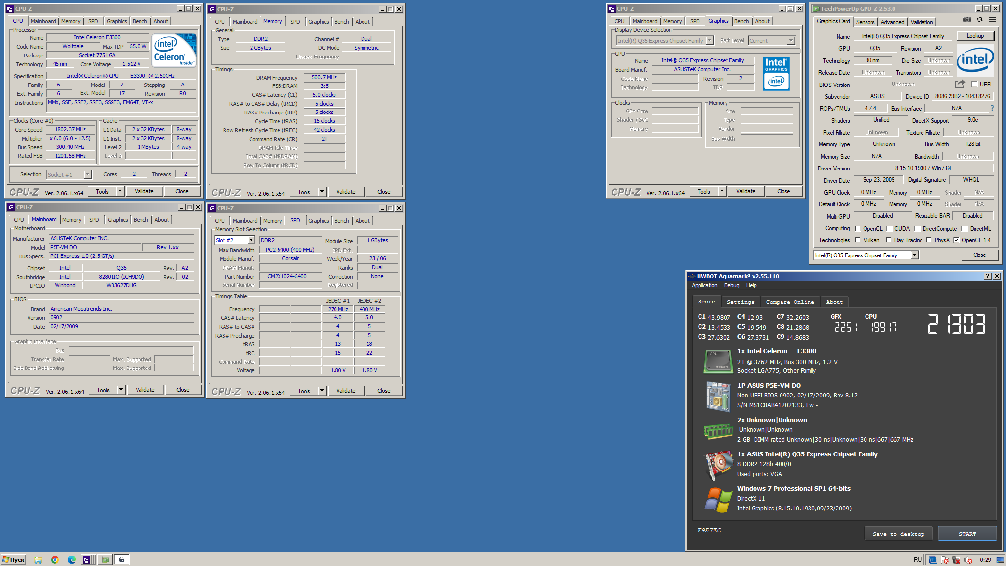Click the Intel Celeron logo in CPU-Z CPU window

click(x=174, y=50)
